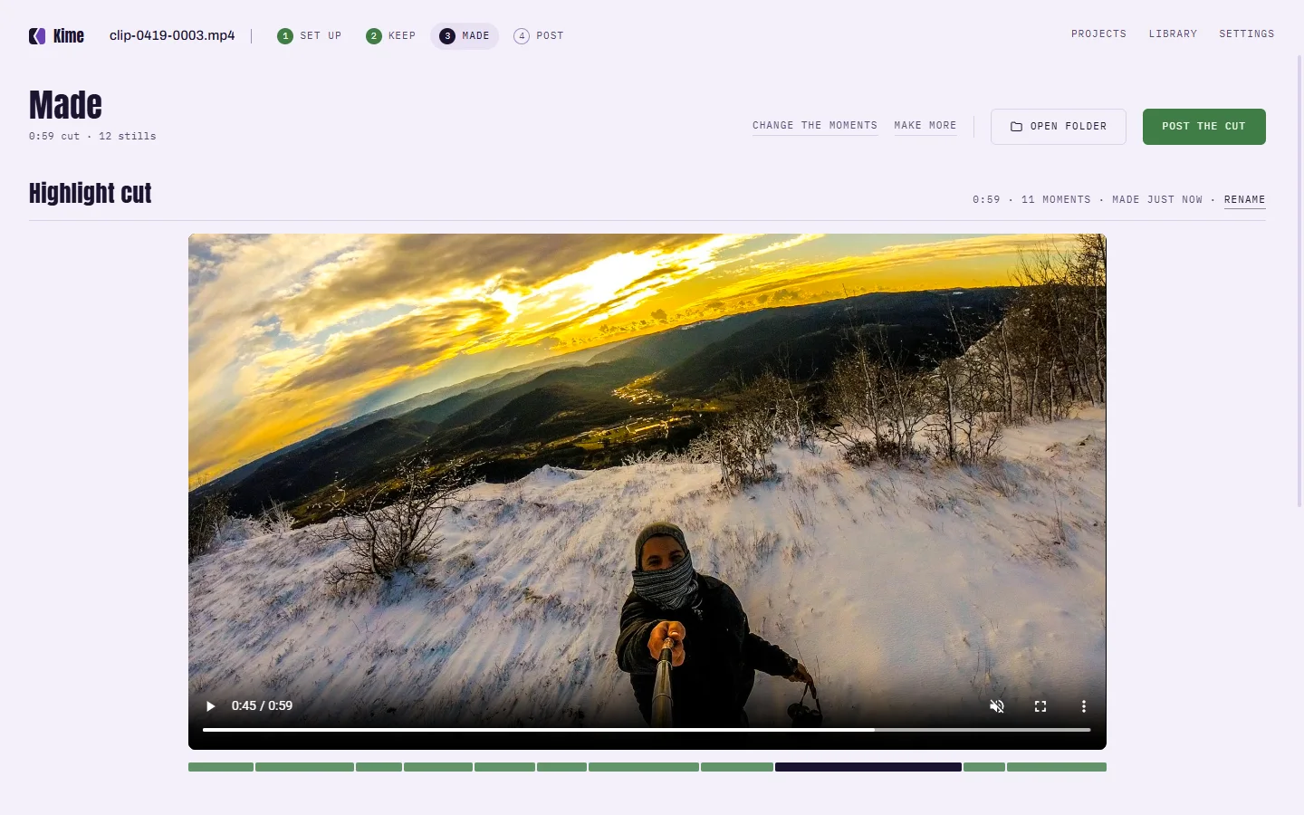1304x815 pixels.
Task: Unmute the video audio
Action: click(x=997, y=706)
